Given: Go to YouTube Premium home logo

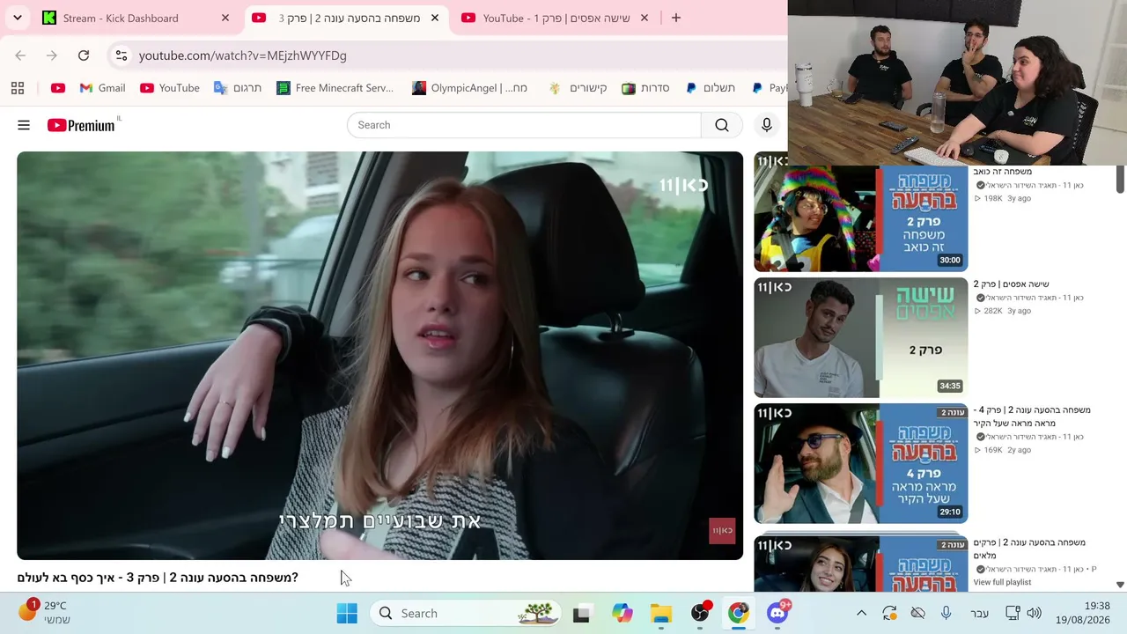Looking at the screenshot, I should [81, 125].
